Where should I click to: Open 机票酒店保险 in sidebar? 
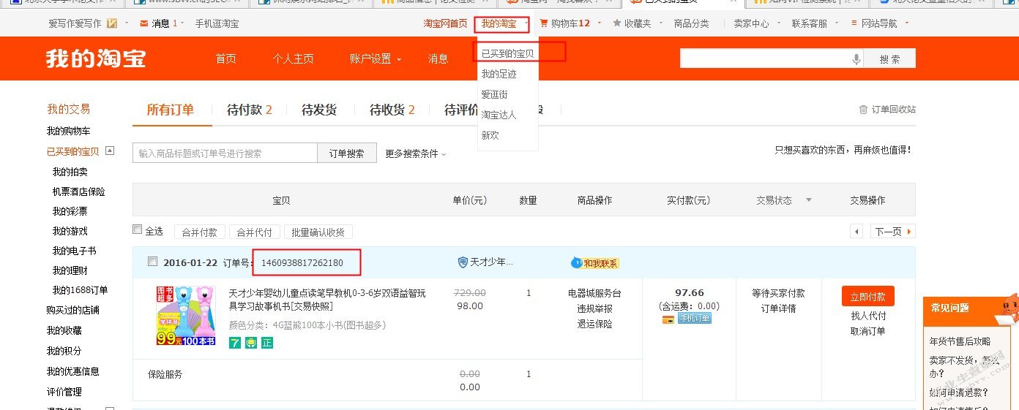tap(78, 191)
